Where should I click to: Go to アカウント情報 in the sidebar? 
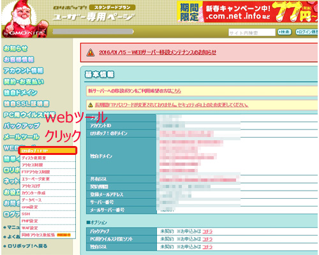[x=24, y=70]
